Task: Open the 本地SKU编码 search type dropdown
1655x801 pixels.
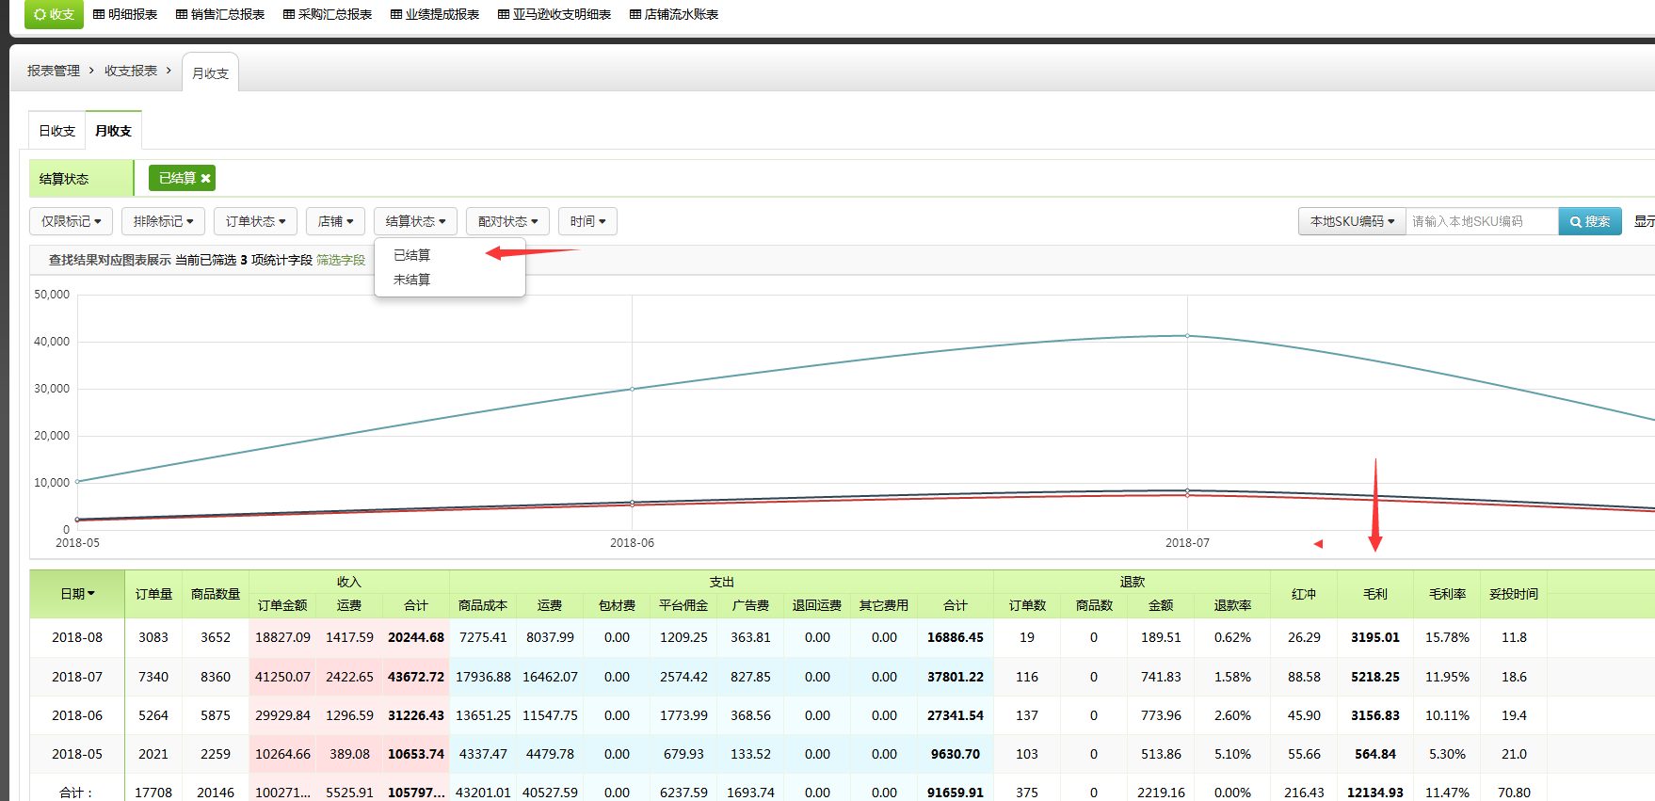Action: 1352,221
